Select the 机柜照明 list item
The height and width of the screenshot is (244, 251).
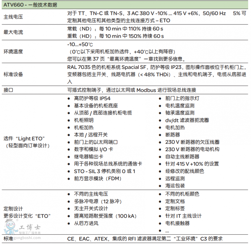(x=83, y=120)
